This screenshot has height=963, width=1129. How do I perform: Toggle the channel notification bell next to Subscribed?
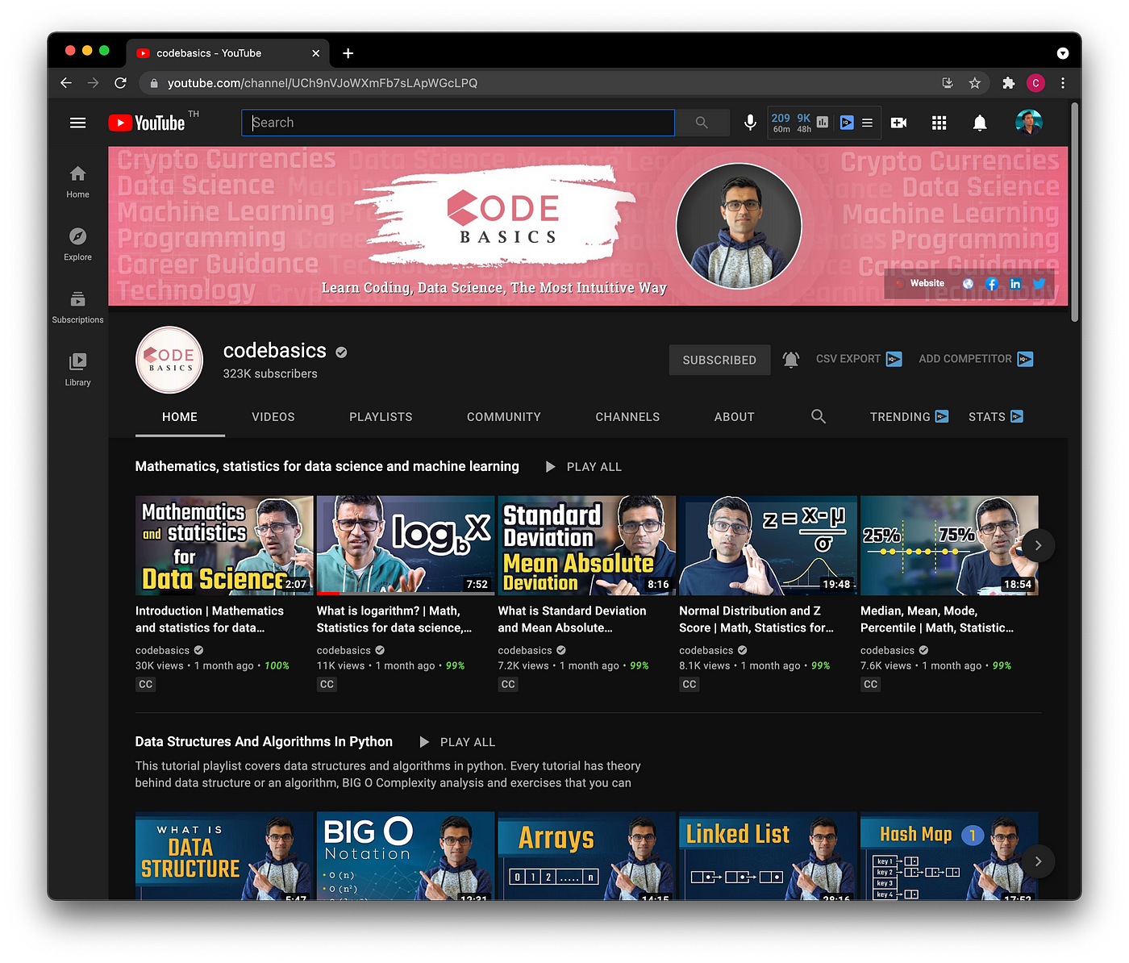pos(791,360)
